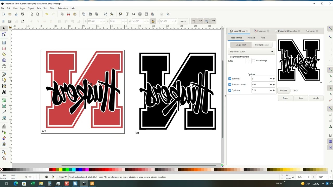Select the Eraser tool

[x=4, y=138]
